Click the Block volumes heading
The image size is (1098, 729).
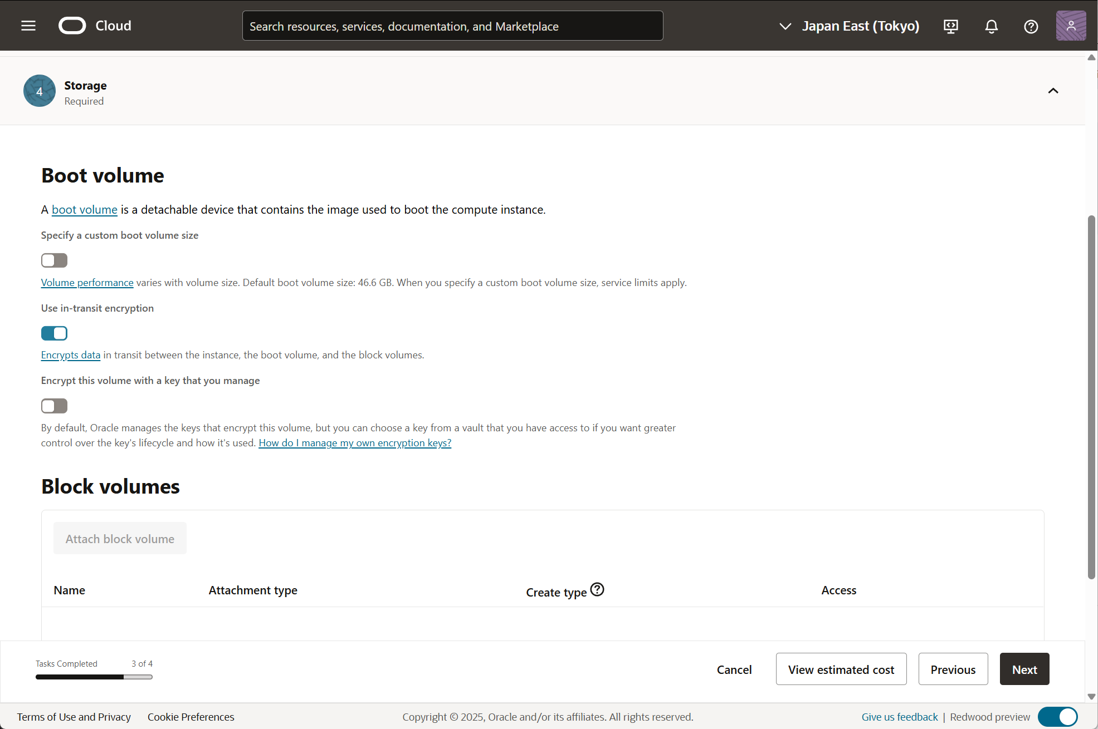110,486
